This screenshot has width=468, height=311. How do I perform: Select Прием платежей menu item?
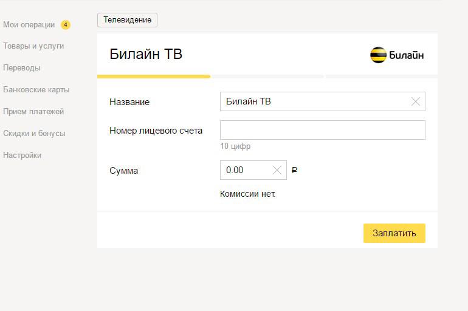(x=33, y=112)
